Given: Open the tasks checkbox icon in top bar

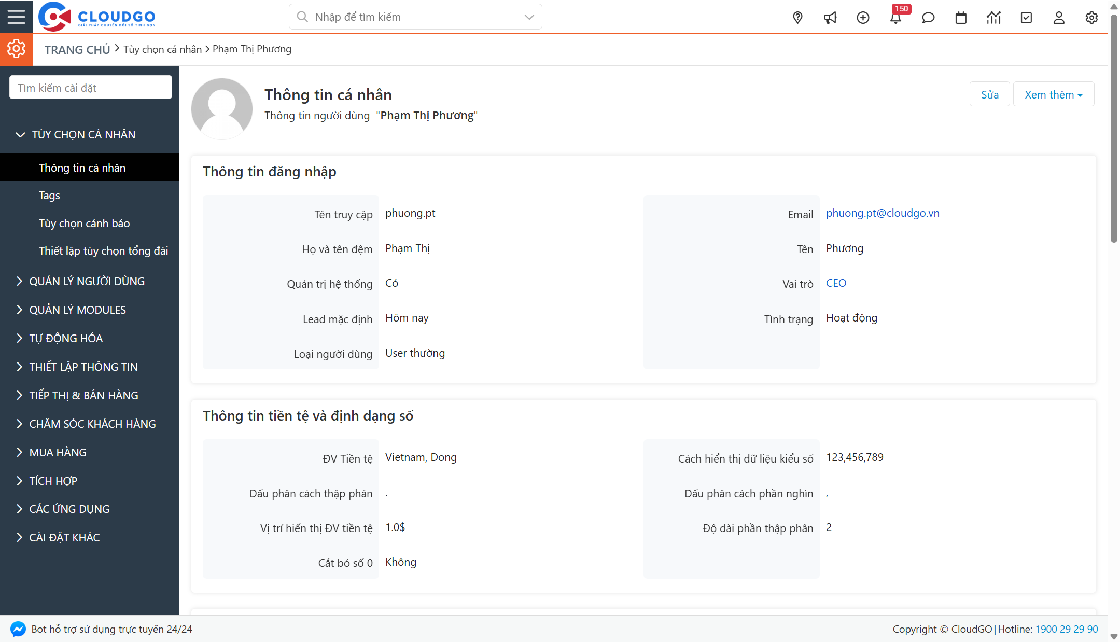Looking at the screenshot, I should click(x=1026, y=17).
